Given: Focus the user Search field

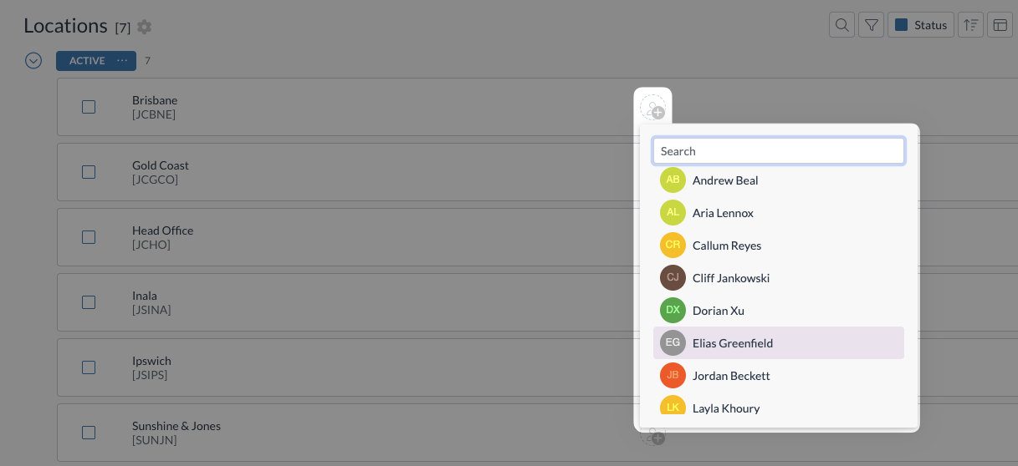Looking at the screenshot, I should pyautogui.click(x=778, y=151).
